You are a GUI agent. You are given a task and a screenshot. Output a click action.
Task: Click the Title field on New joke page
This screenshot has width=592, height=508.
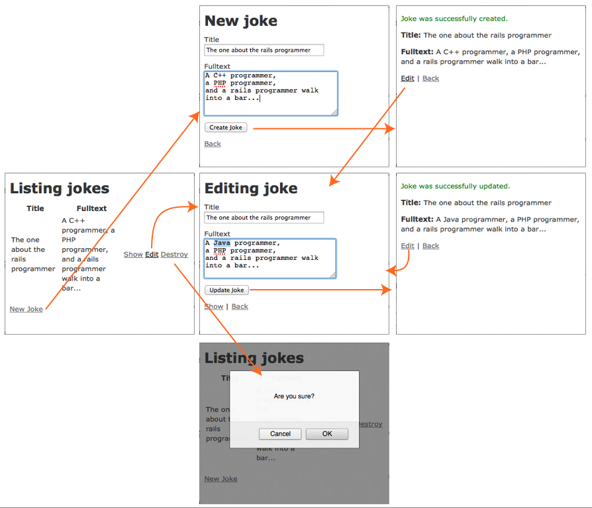pyautogui.click(x=264, y=50)
